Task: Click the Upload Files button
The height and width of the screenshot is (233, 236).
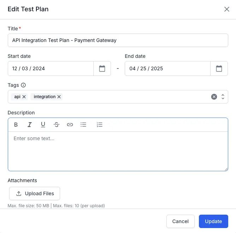Action: point(35,193)
